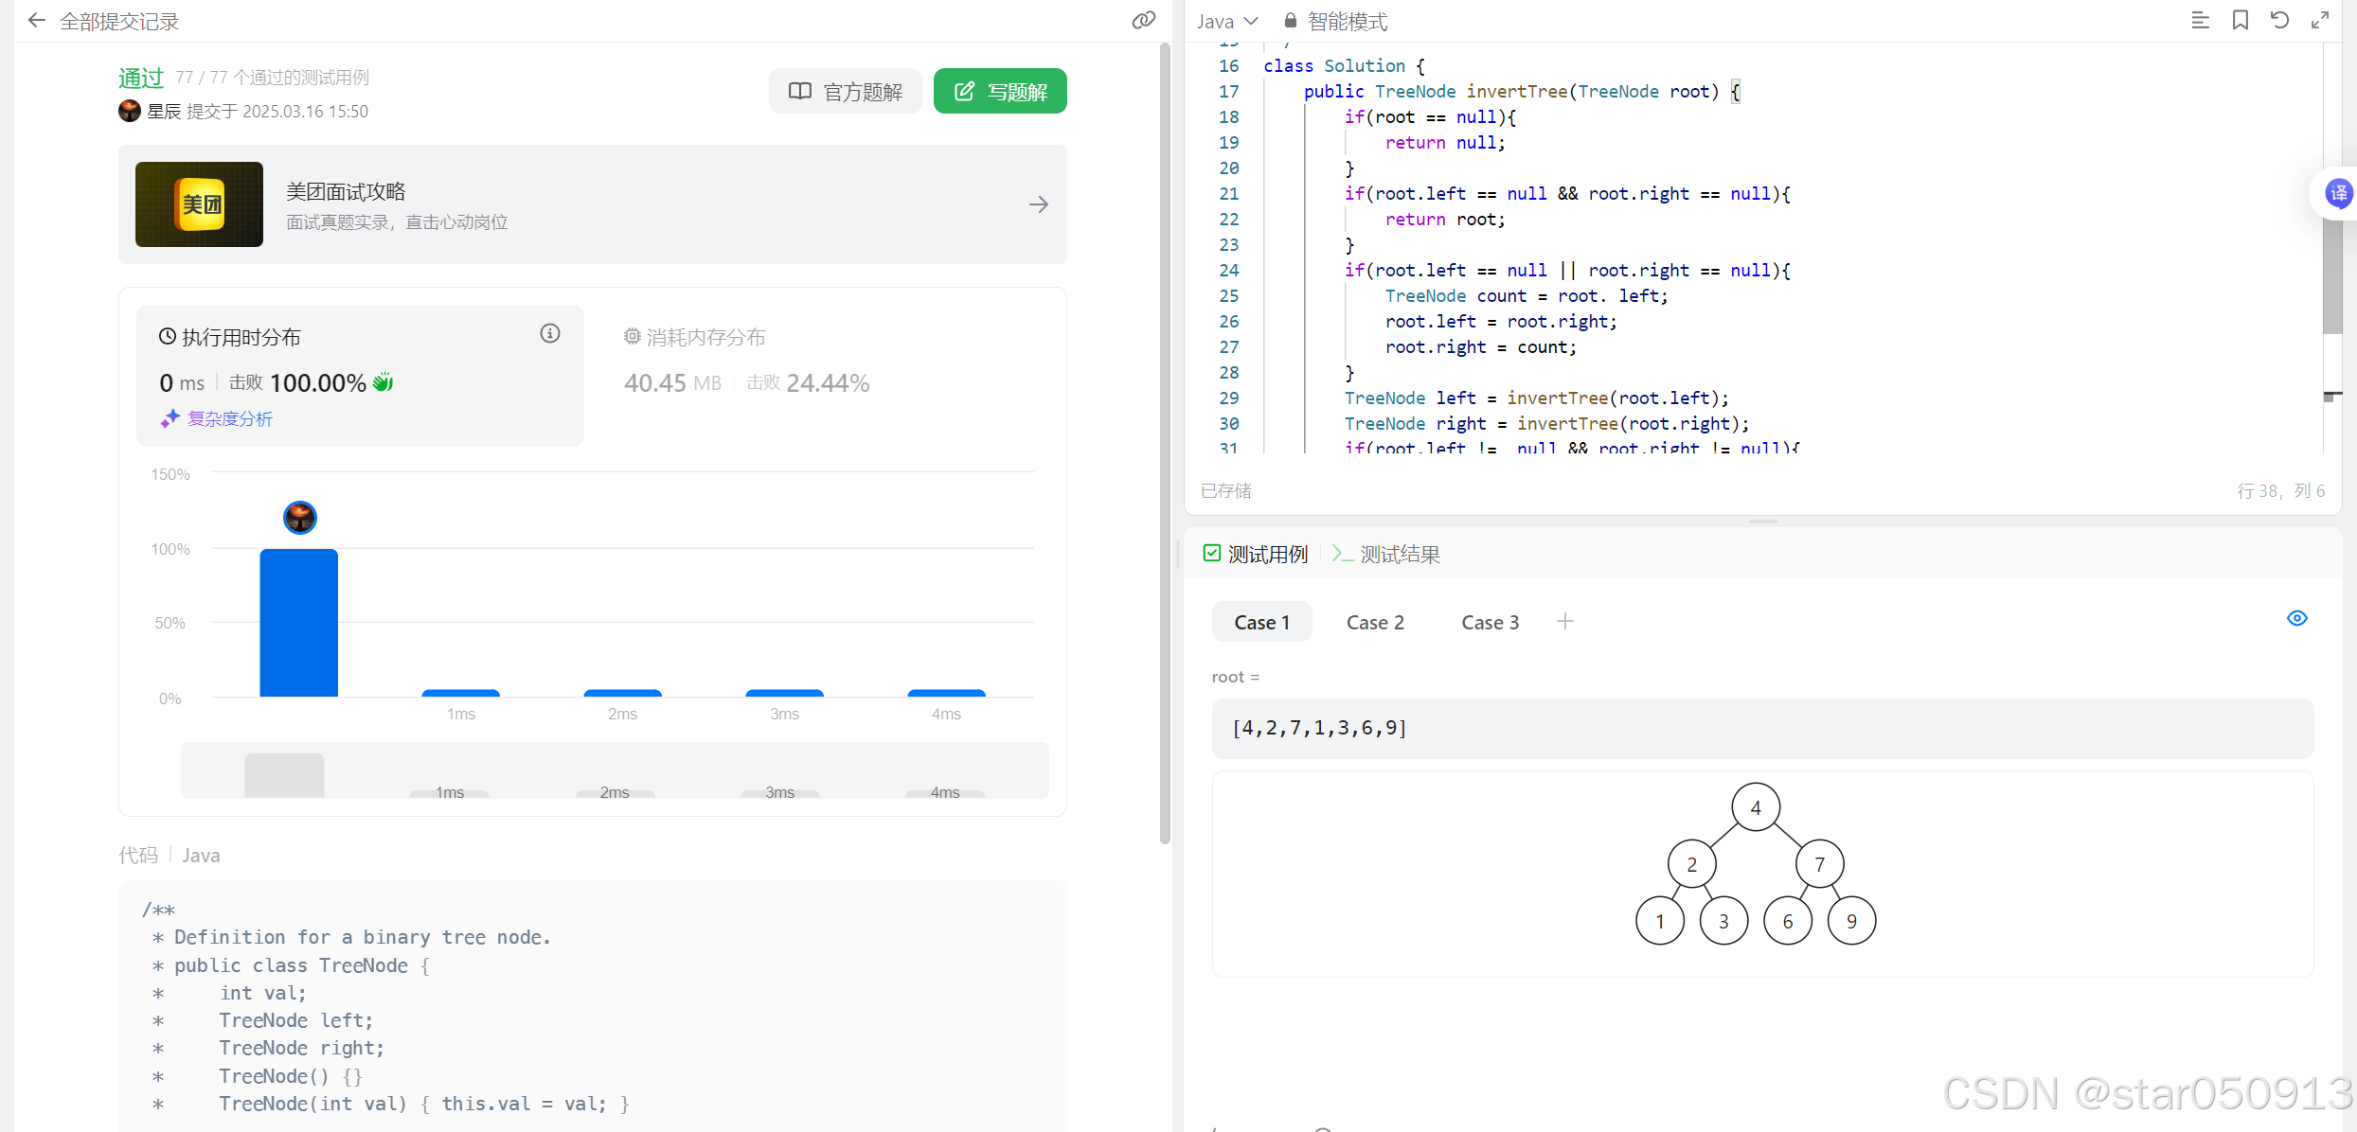The height and width of the screenshot is (1132, 2357).
Task: Click the 官方题解 button
Action: pyautogui.click(x=846, y=92)
